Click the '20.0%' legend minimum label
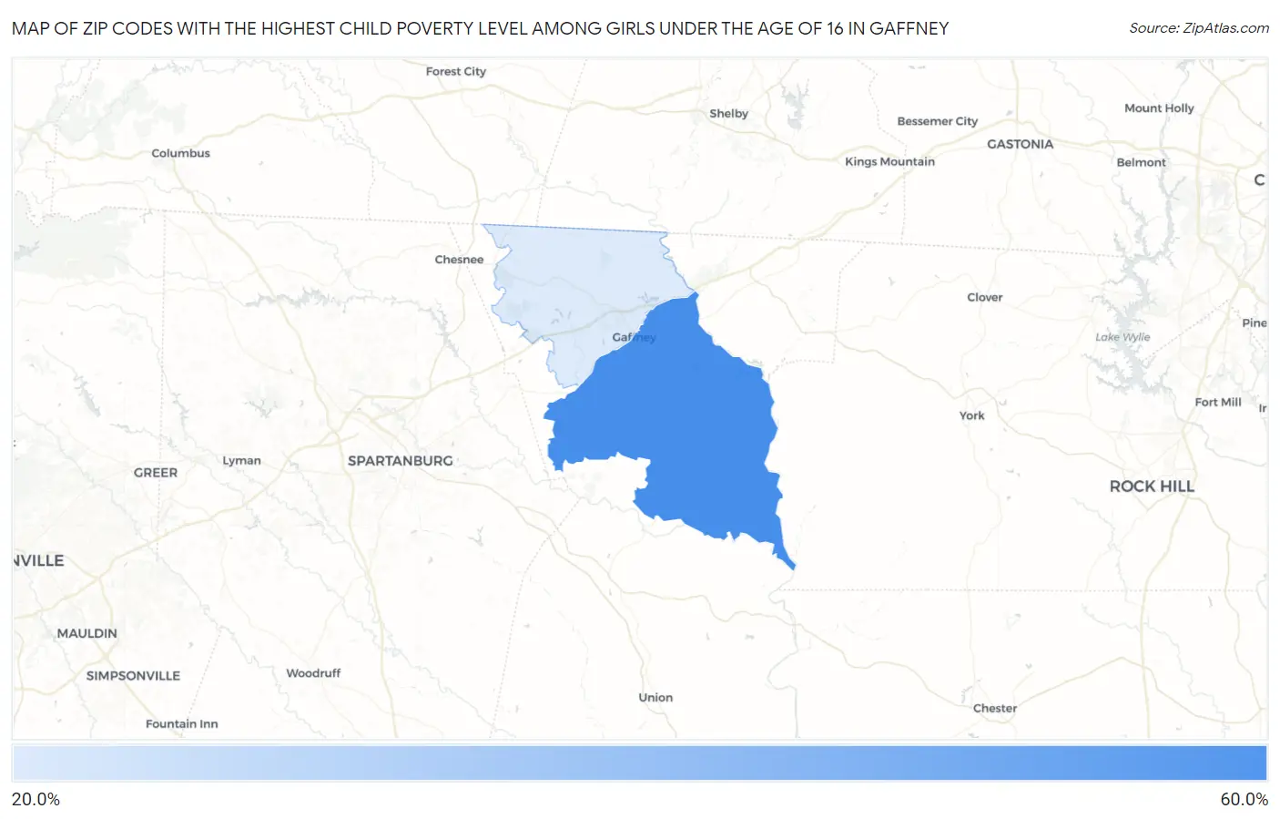1280x819 pixels. click(x=36, y=799)
